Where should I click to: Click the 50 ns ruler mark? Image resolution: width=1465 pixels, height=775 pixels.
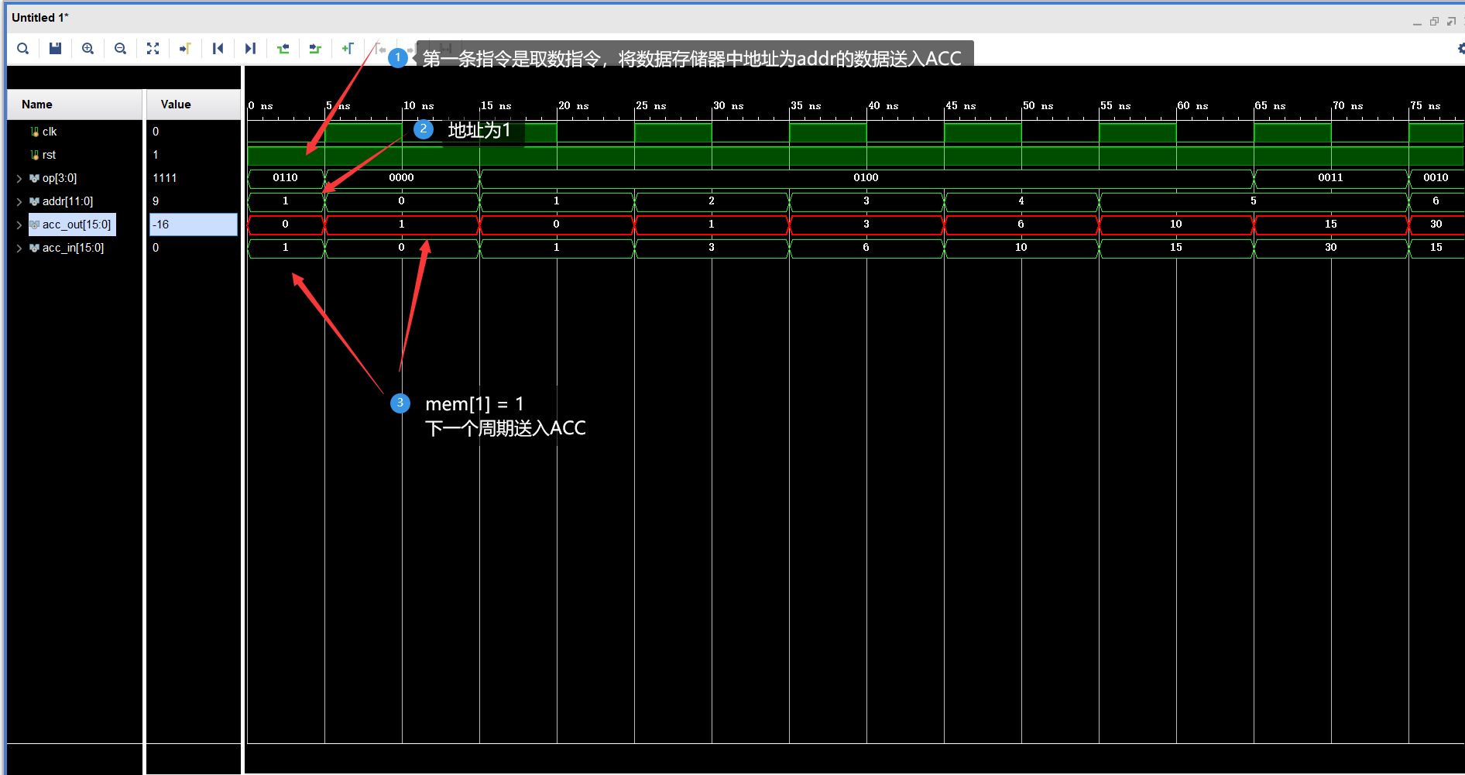(1038, 106)
